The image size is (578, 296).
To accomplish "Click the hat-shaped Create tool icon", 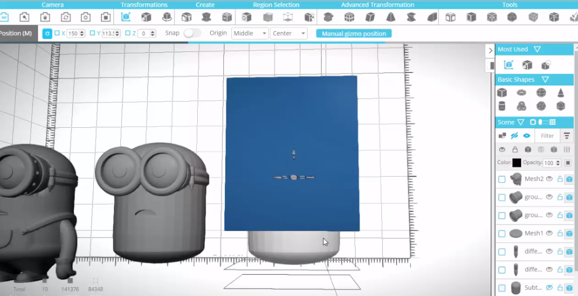I will click(x=207, y=17).
